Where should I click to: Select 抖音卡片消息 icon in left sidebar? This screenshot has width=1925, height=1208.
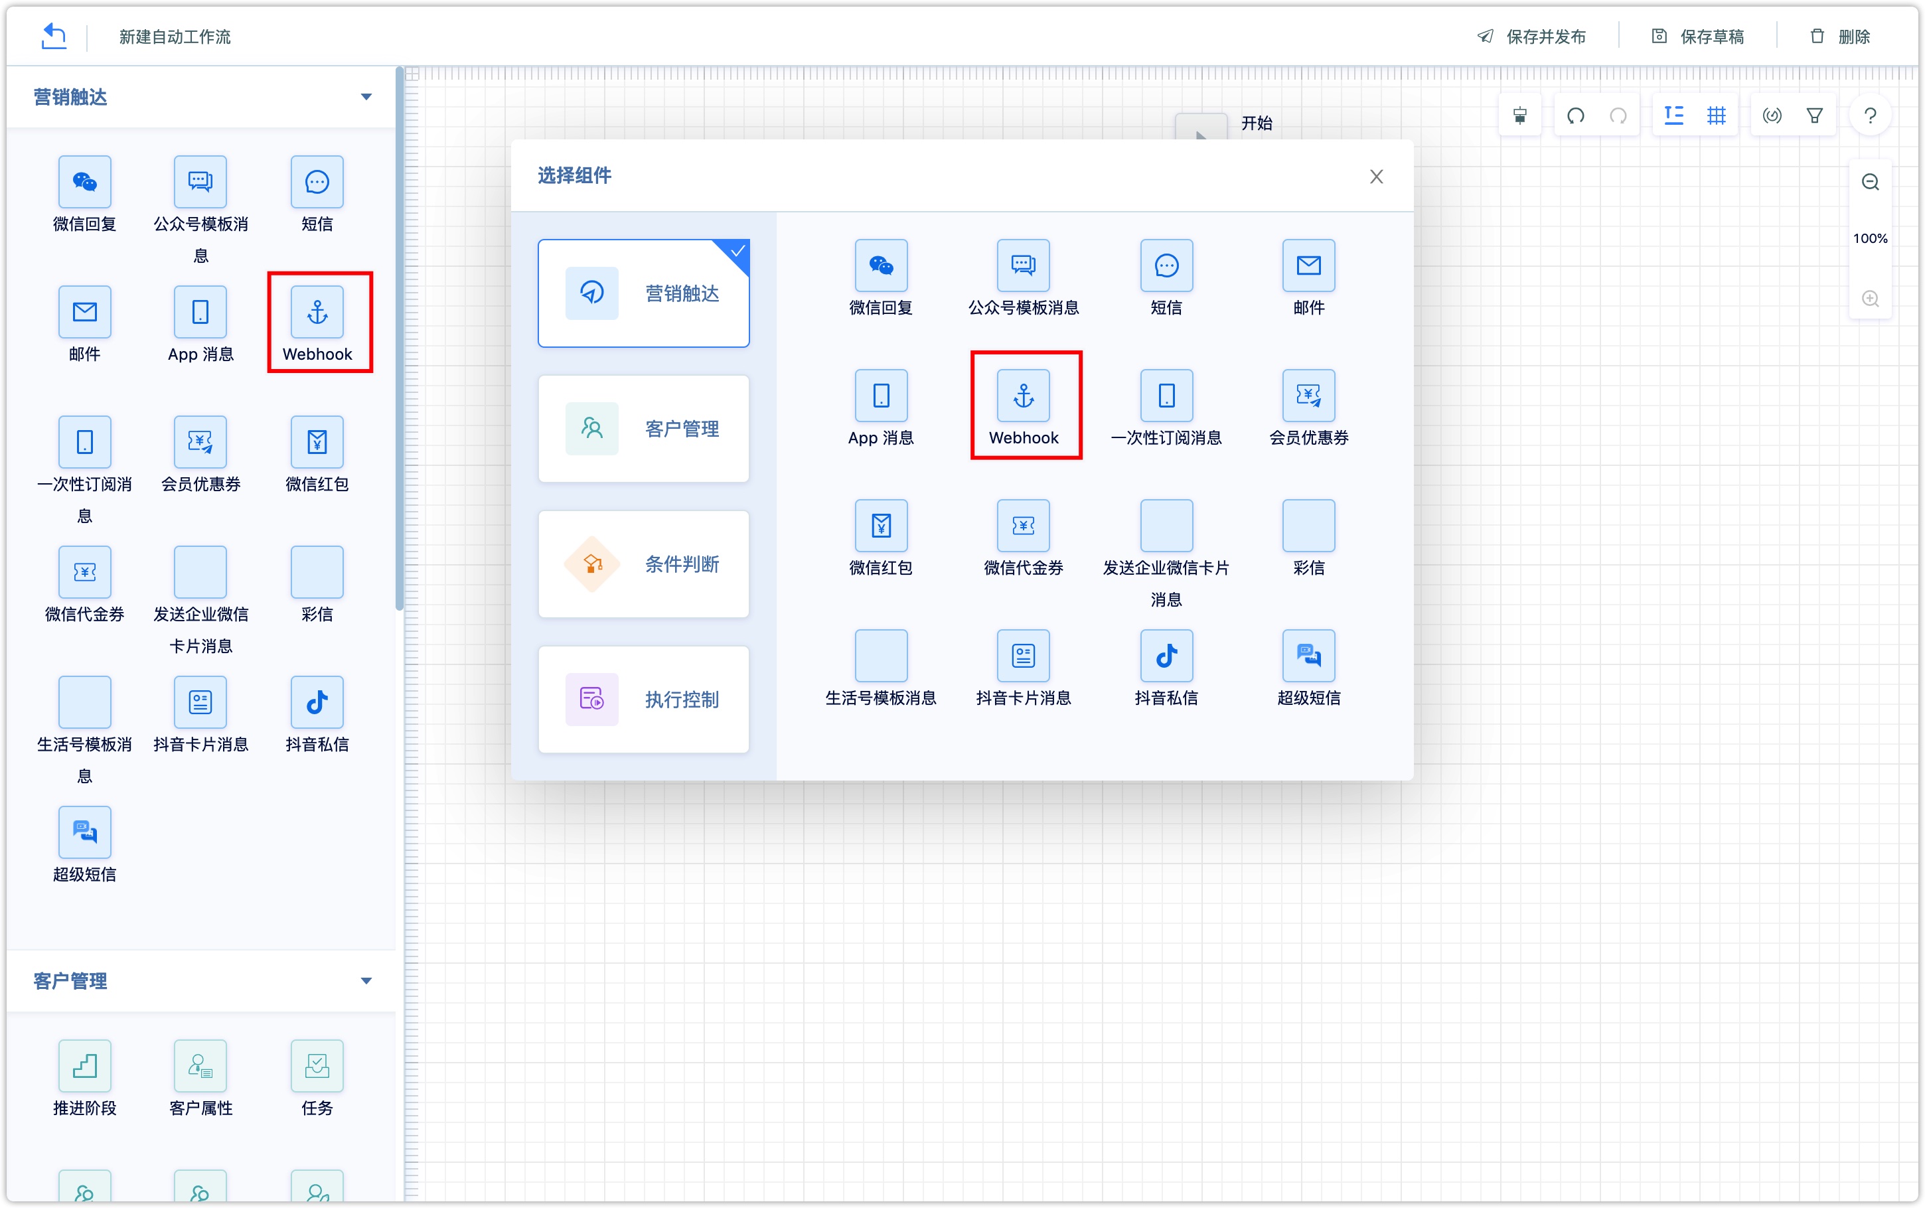tap(200, 702)
